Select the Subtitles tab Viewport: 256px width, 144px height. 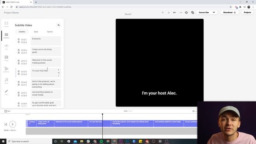tap(22, 32)
